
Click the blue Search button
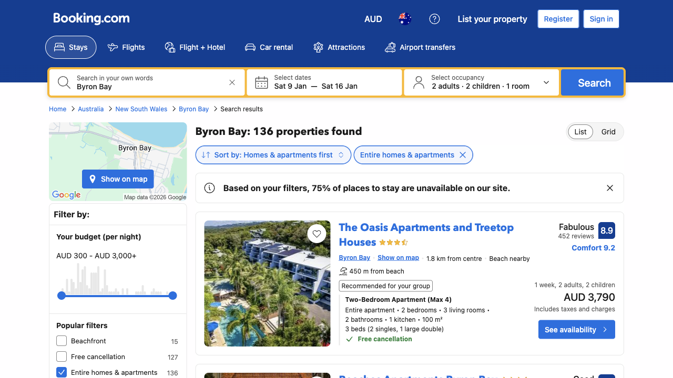tap(593, 82)
